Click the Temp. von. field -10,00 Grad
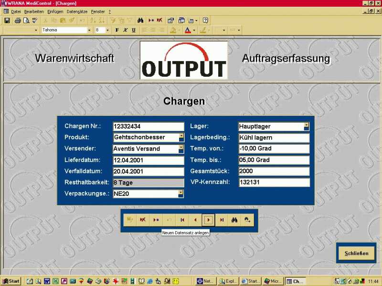This screenshot has width=382, height=286. (274, 149)
